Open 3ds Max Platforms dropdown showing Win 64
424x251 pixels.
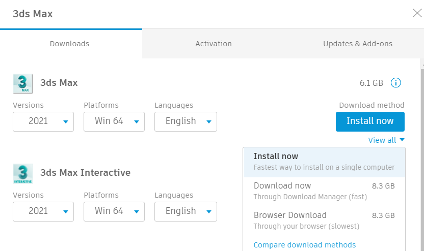click(114, 121)
